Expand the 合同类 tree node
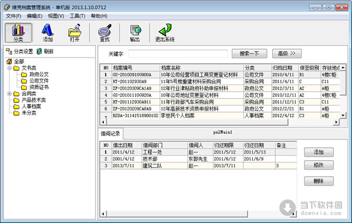Screen dimensions: 352x223 (x=9, y=93)
